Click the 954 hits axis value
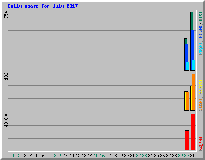 coord(6,14)
